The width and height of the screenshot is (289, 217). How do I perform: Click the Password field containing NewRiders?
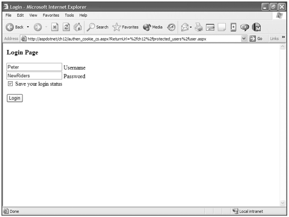[34, 75]
